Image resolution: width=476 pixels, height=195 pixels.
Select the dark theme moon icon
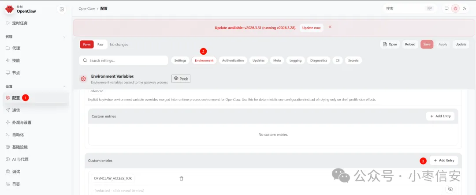465,8
